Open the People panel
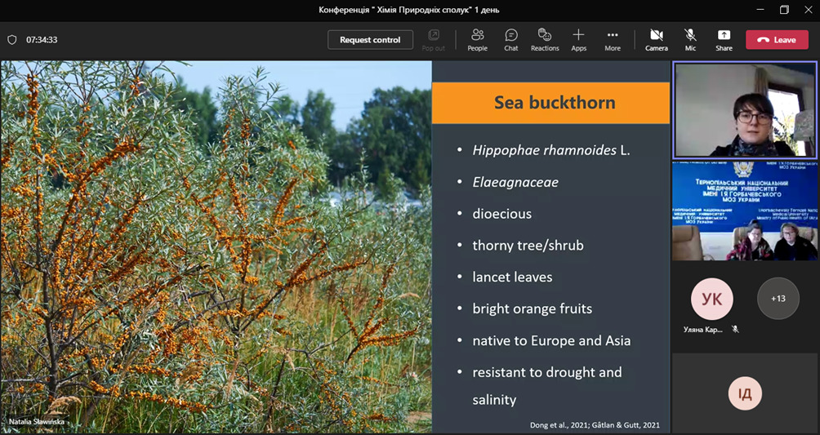 click(477, 39)
